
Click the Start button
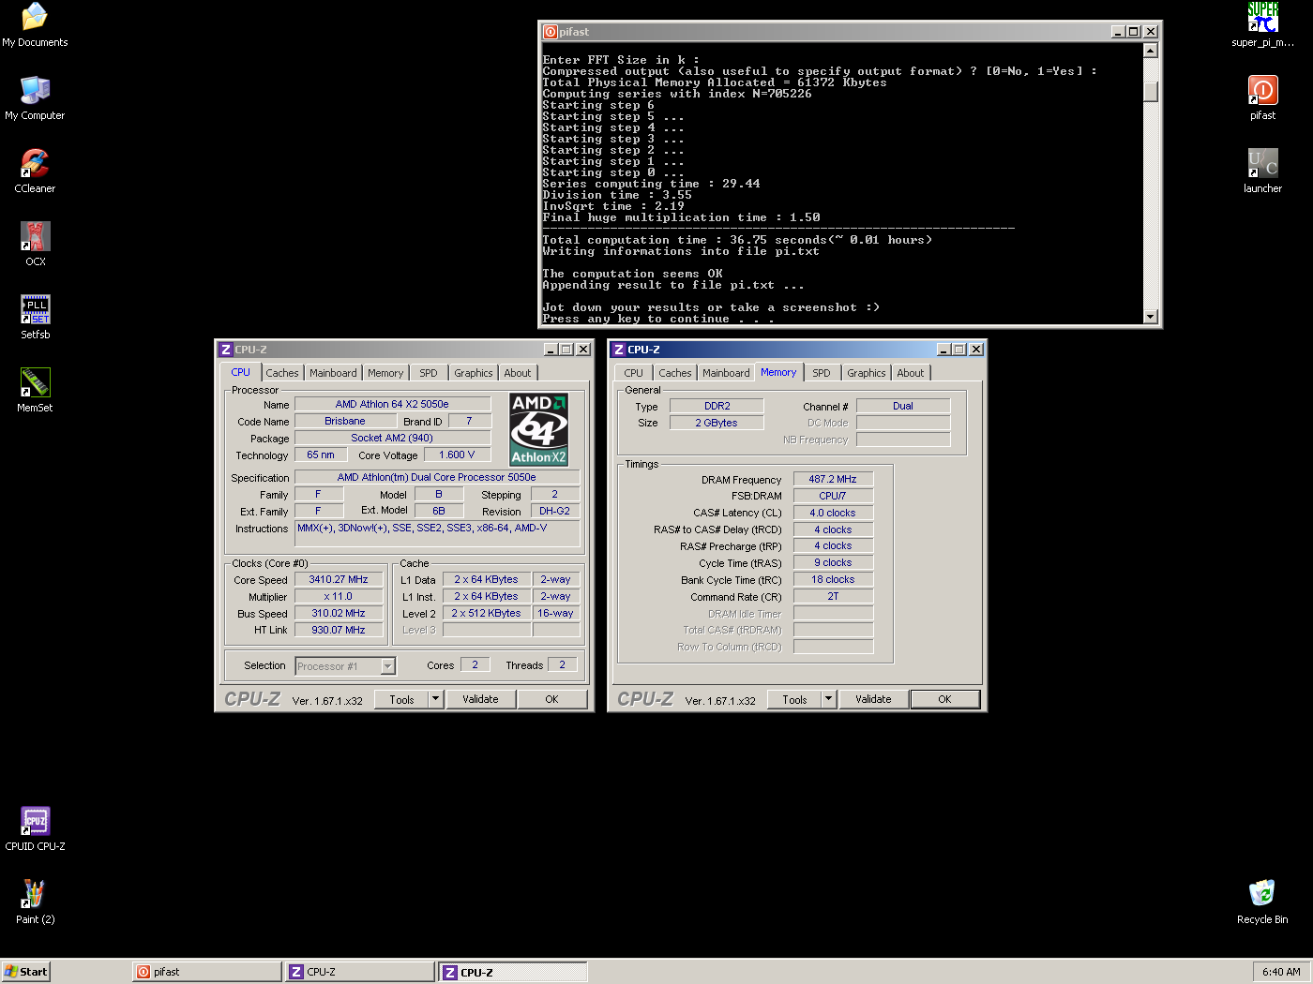point(25,972)
